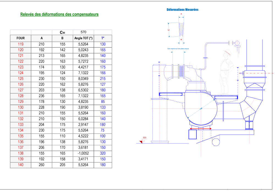The width and height of the screenshot is (275, 191).
Task: Select the 'Angle TOT (°)' column header
Action: 83,38
